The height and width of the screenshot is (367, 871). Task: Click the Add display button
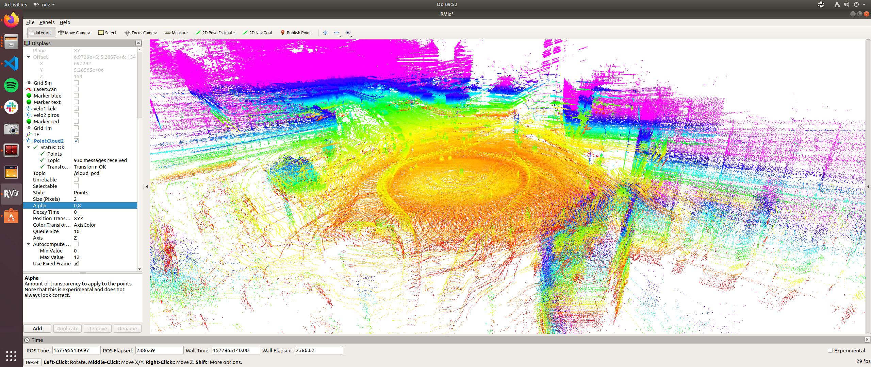tap(37, 328)
